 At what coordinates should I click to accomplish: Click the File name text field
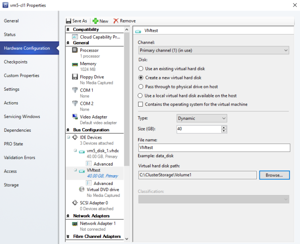214,148
